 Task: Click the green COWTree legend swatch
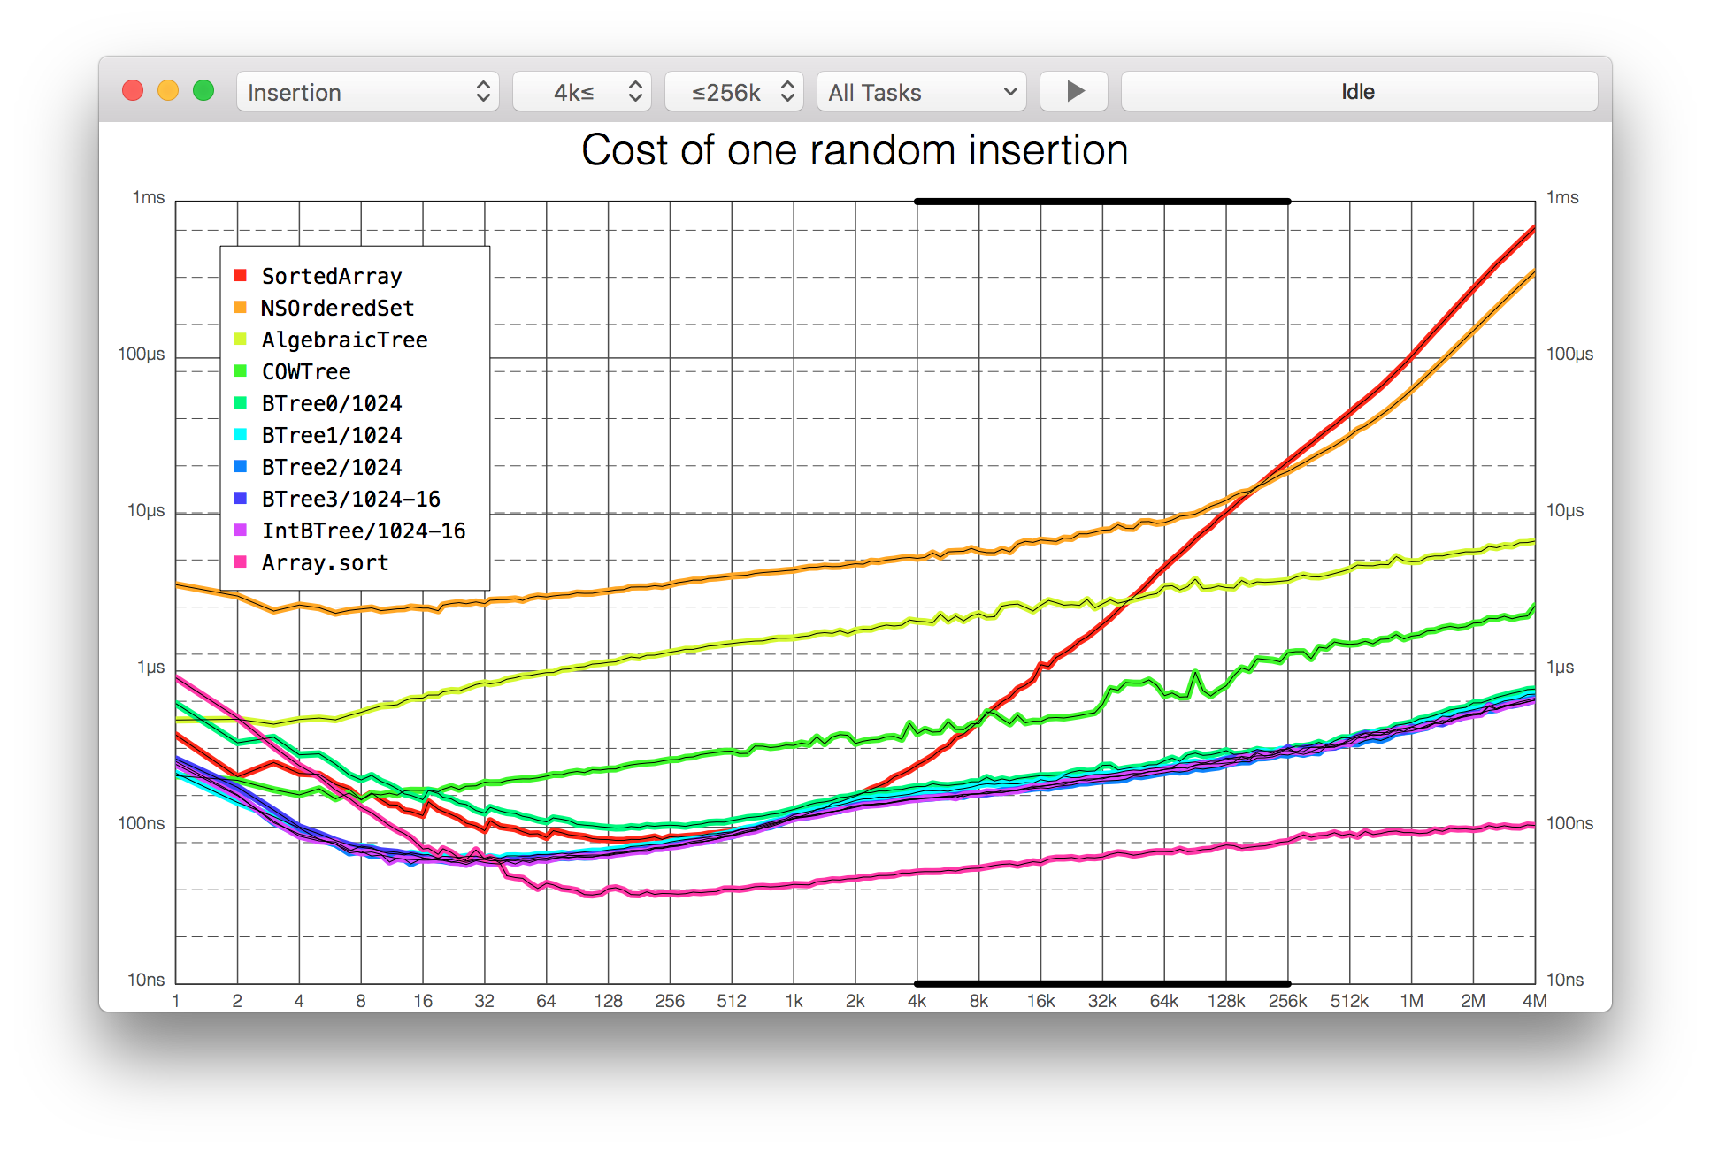241,371
